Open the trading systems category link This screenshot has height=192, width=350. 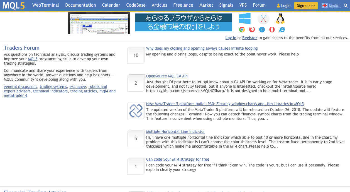[x=53, y=87]
